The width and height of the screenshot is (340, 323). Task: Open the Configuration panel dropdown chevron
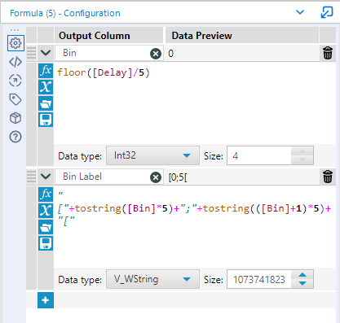[300, 12]
